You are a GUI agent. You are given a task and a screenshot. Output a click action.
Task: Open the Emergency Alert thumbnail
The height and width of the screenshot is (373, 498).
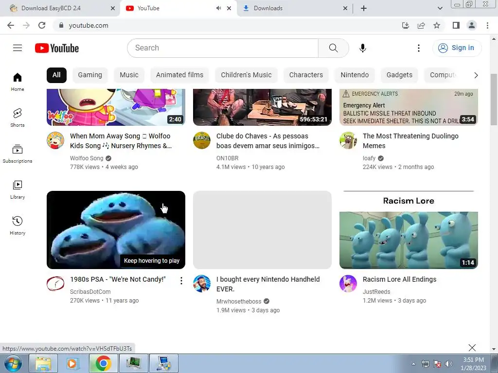409,107
